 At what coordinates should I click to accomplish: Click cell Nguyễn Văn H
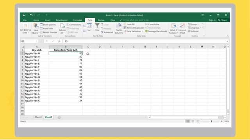(x=37, y=57)
